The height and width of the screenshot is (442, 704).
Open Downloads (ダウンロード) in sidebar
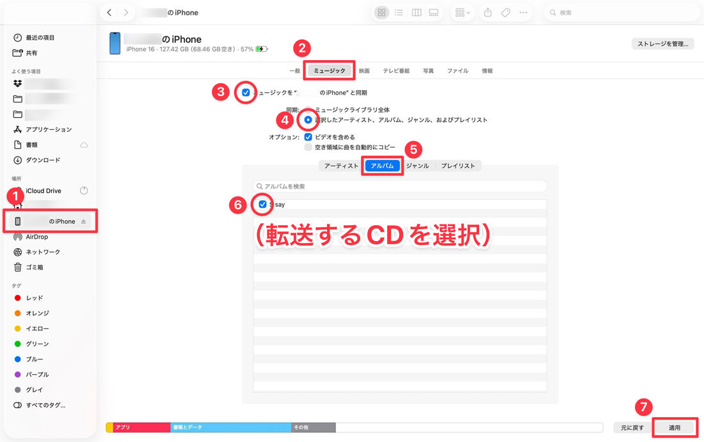tap(43, 160)
